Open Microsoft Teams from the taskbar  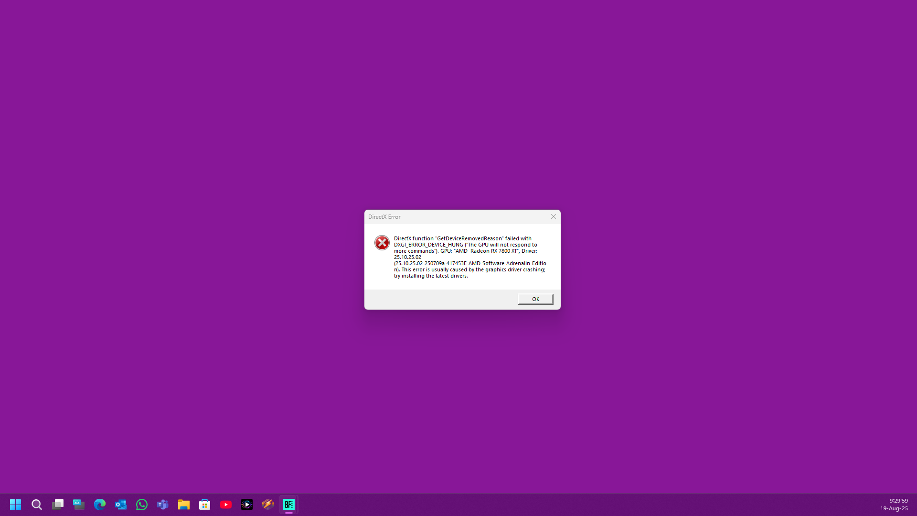[x=163, y=505]
